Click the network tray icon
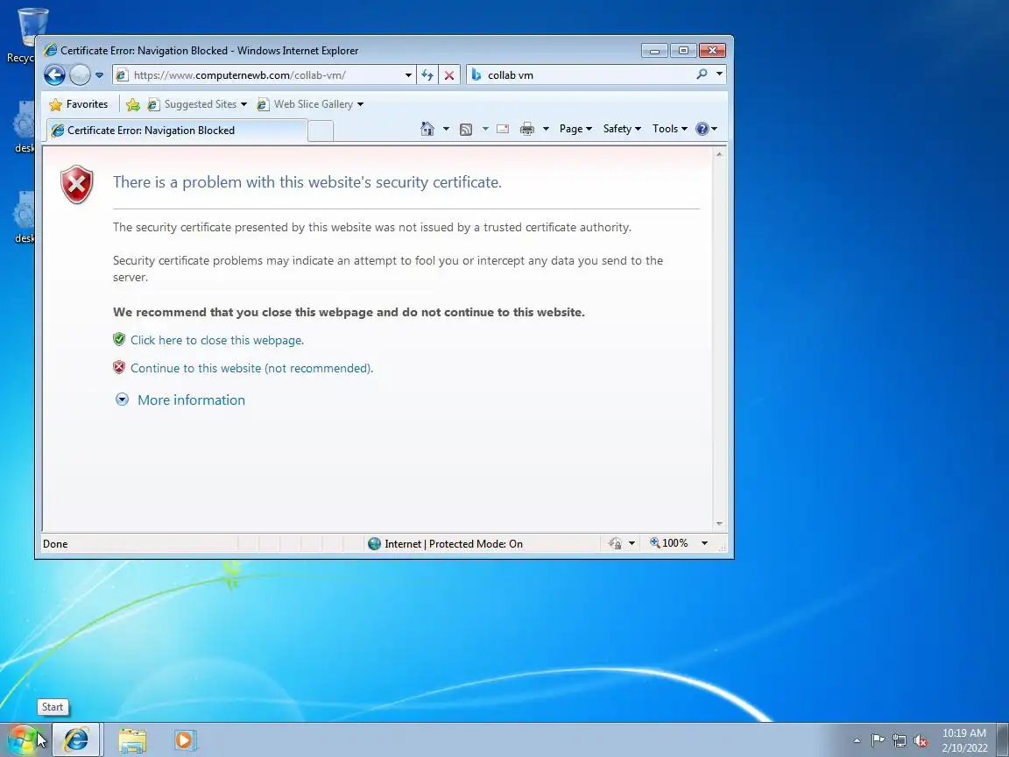This screenshot has height=757, width=1009. (899, 740)
